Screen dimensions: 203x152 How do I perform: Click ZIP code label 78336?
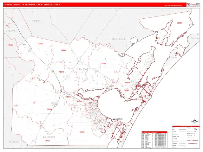pos(127,83)
